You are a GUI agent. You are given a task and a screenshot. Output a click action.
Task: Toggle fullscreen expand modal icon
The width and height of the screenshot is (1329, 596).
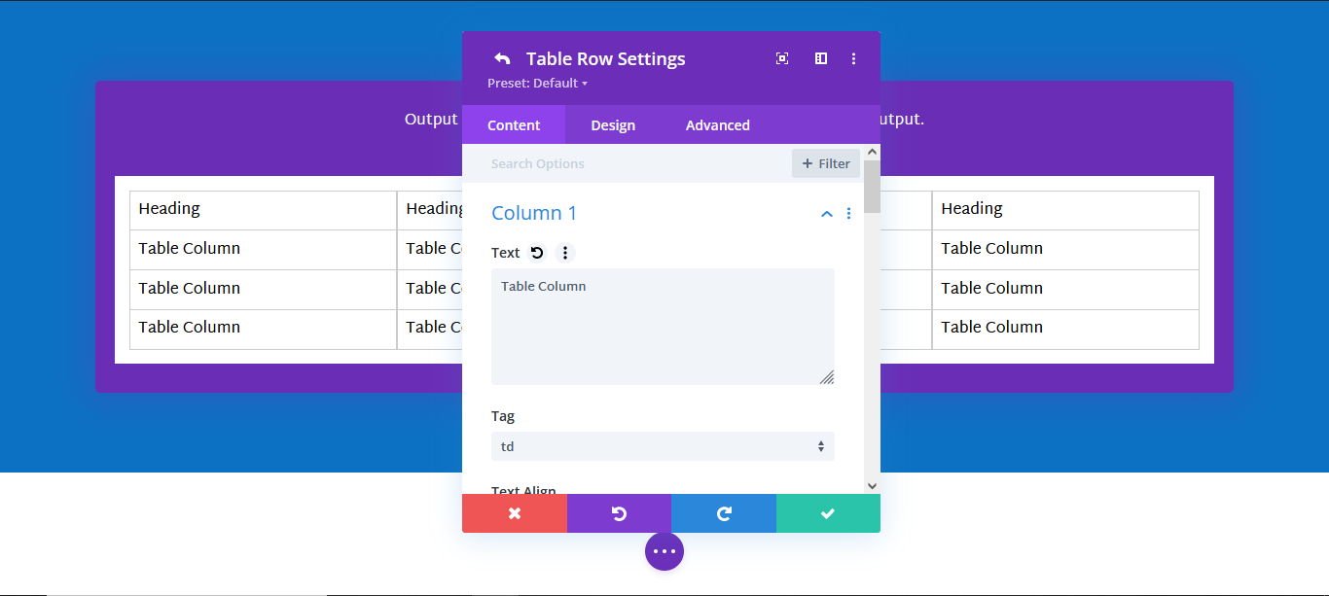(x=782, y=58)
